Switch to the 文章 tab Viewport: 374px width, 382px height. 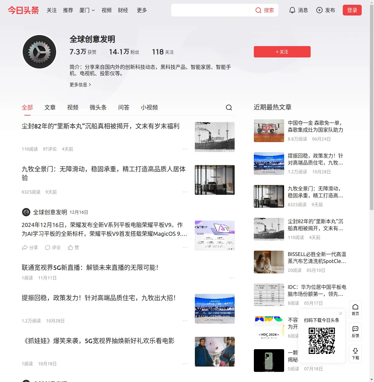pos(50,107)
